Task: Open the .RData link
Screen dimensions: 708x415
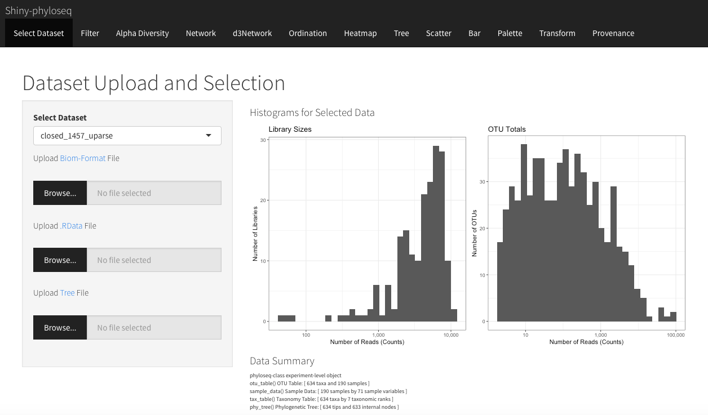Action: tap(71, 226)
